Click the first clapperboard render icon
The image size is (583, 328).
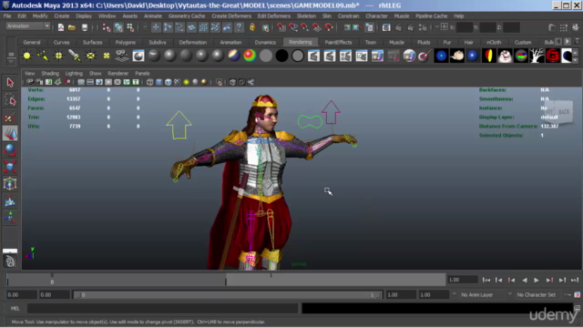[x=313, y=56]
